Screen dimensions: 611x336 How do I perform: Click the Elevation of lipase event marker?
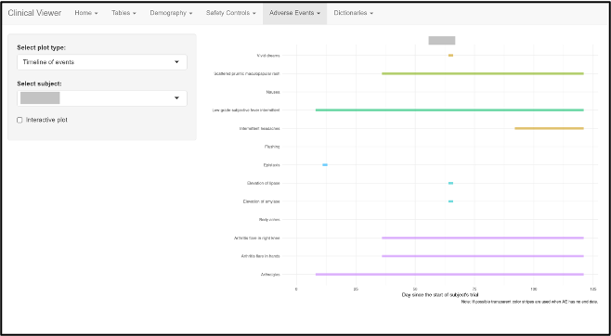(x=451, y=183)
